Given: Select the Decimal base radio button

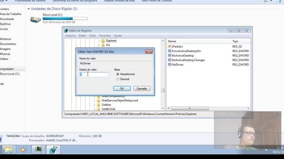Looking at the screenshot, I should coord(118,79).
